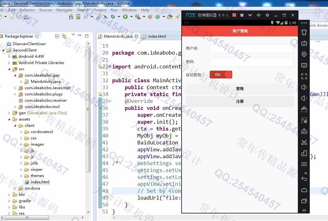Open the Source menu
The image size is (328, 221).
click(45, 10)
